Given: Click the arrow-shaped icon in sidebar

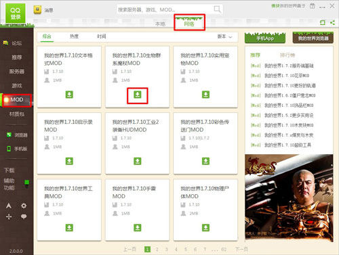Looking at the screenshot, I should tap(9, 206).
